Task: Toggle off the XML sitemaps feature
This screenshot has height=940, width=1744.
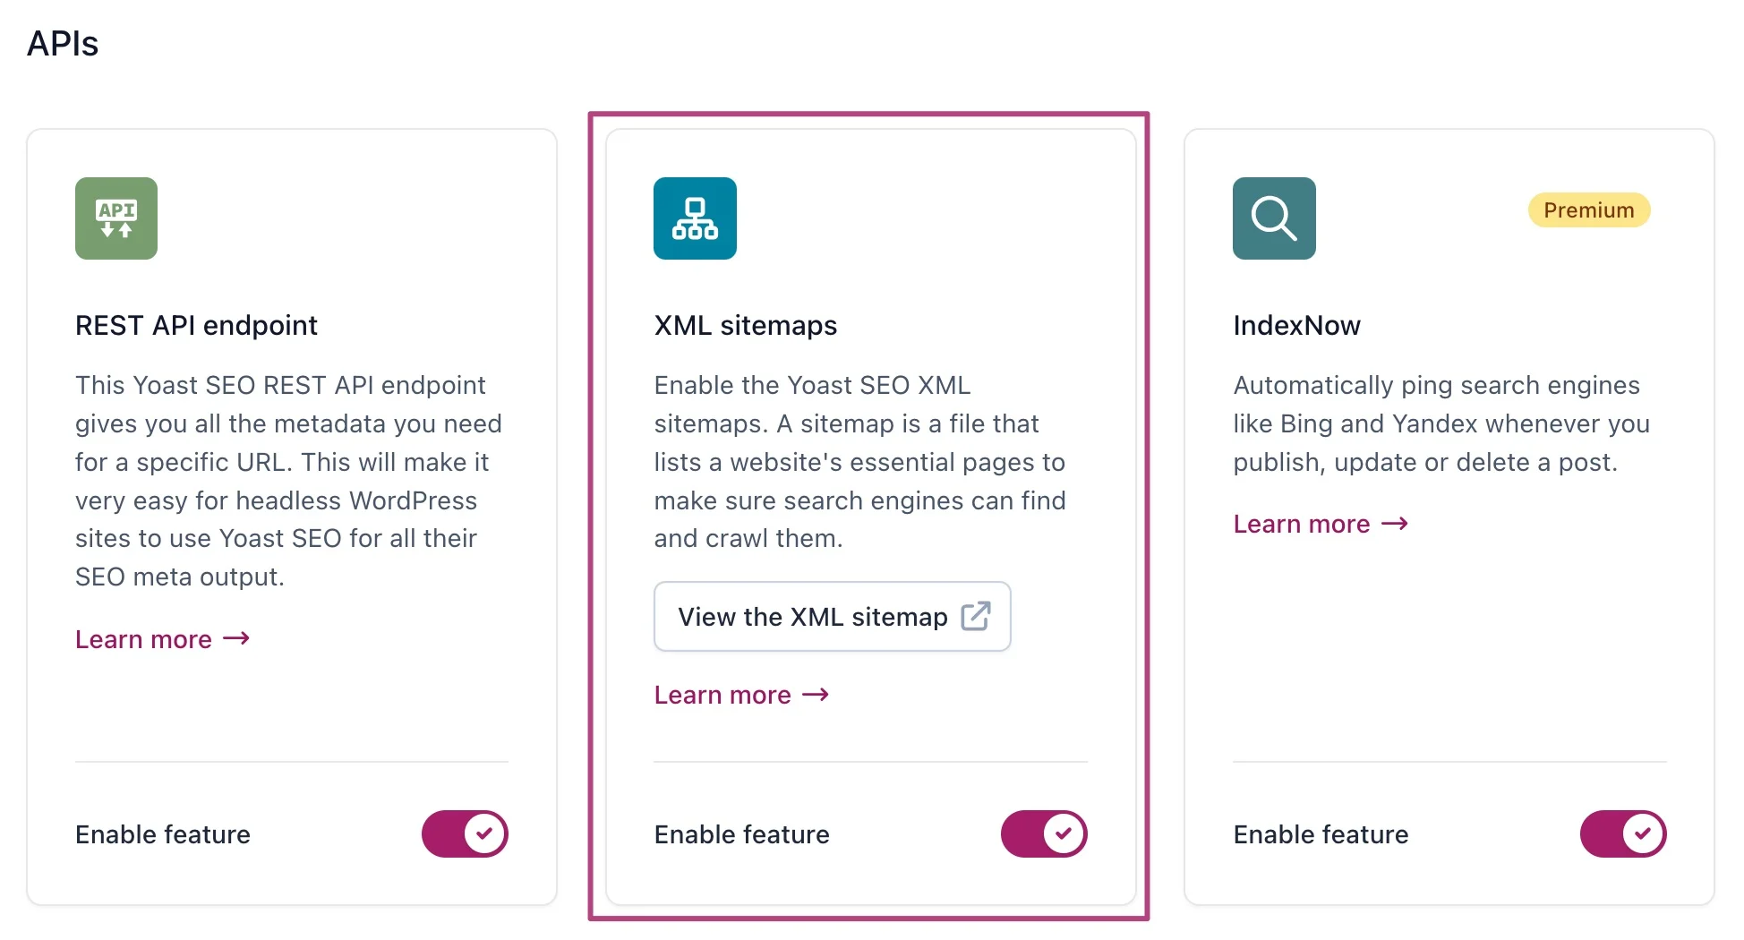Action: point(1044,833)
